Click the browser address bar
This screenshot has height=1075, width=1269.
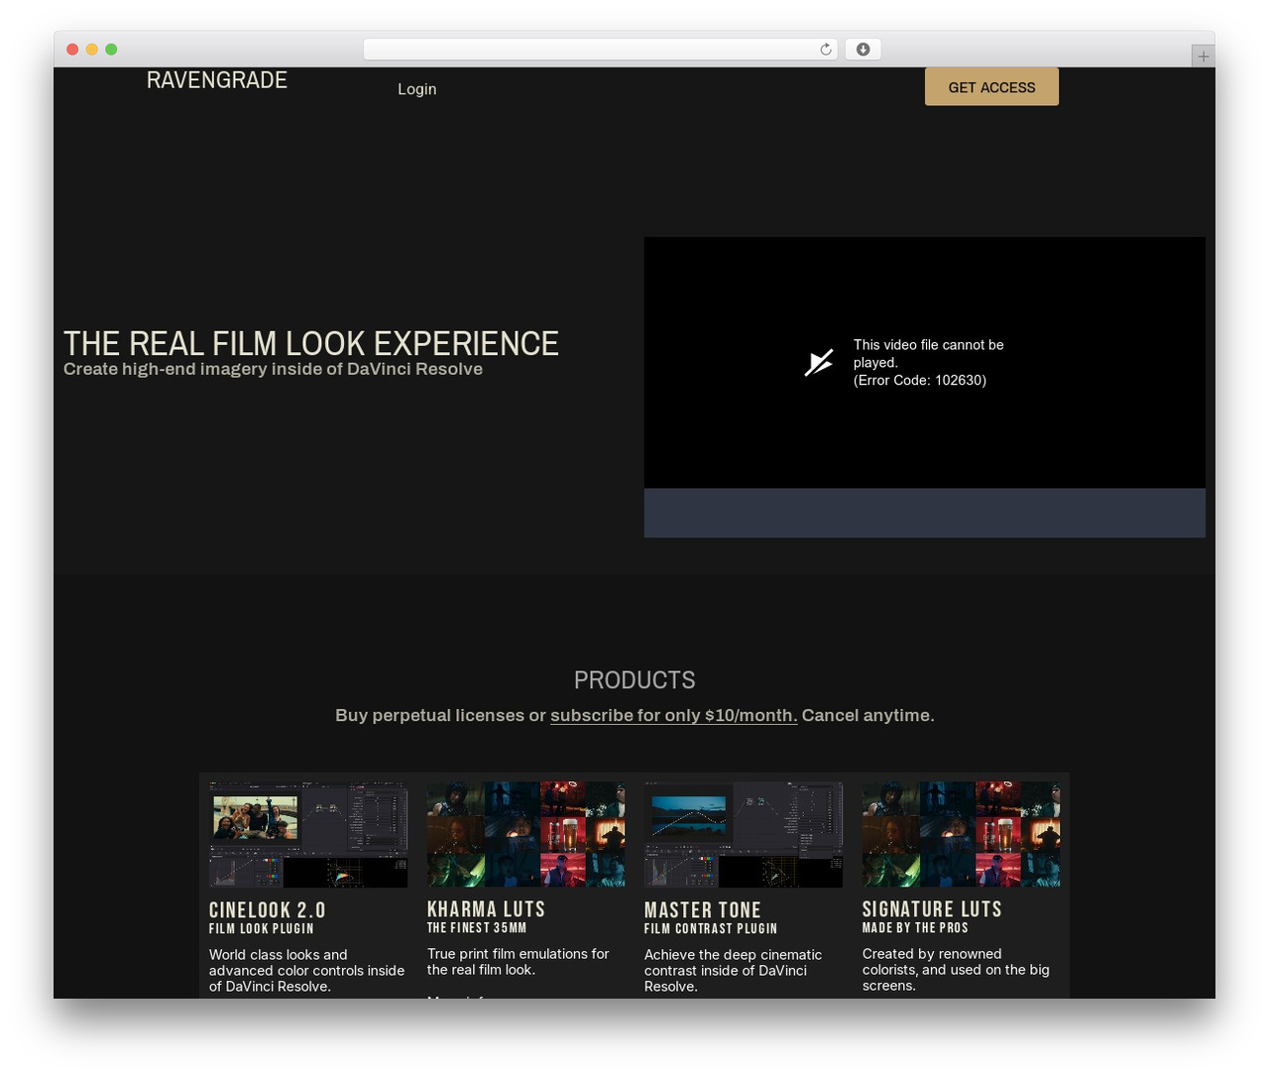[x=600, y=50]
